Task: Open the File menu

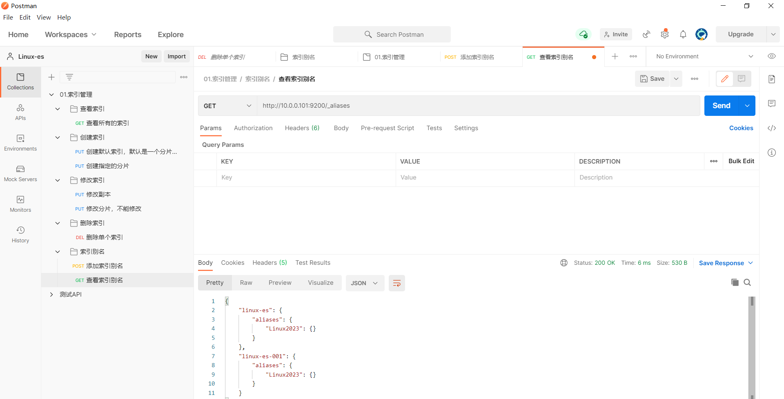Action: [8, 17]
